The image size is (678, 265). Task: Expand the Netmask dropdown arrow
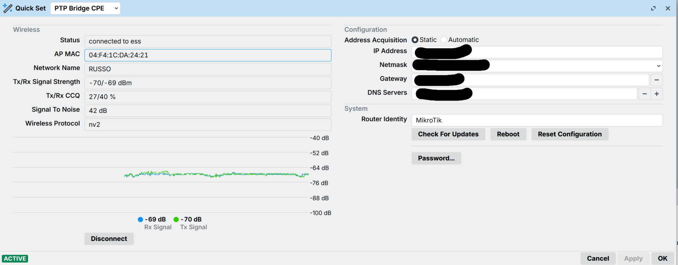point(658,66)
